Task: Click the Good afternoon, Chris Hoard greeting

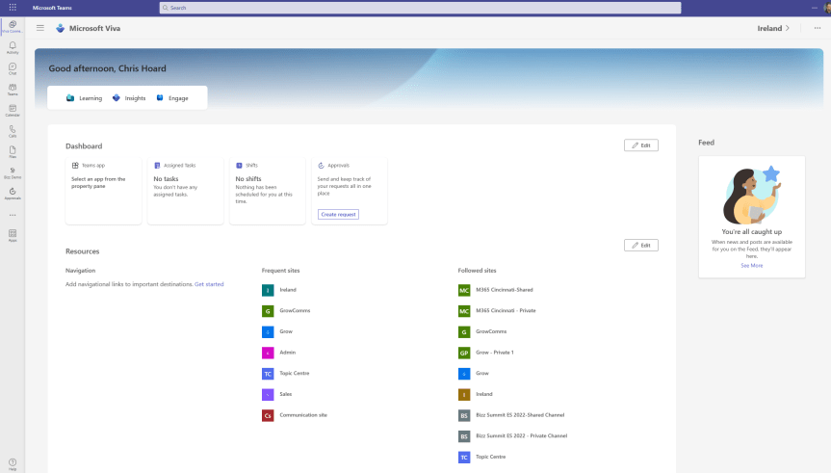Action: click(x=107, y=68)
